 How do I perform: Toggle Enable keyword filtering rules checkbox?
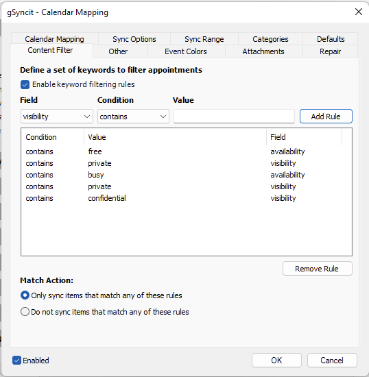tap(25, 84)
